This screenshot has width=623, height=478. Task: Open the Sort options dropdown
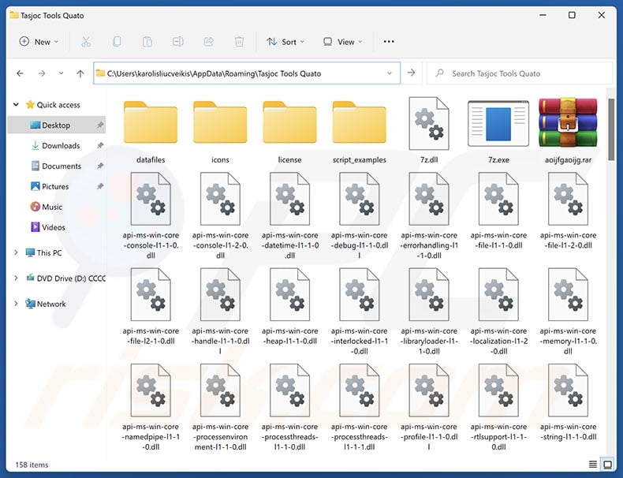click(x=286, y=42)
